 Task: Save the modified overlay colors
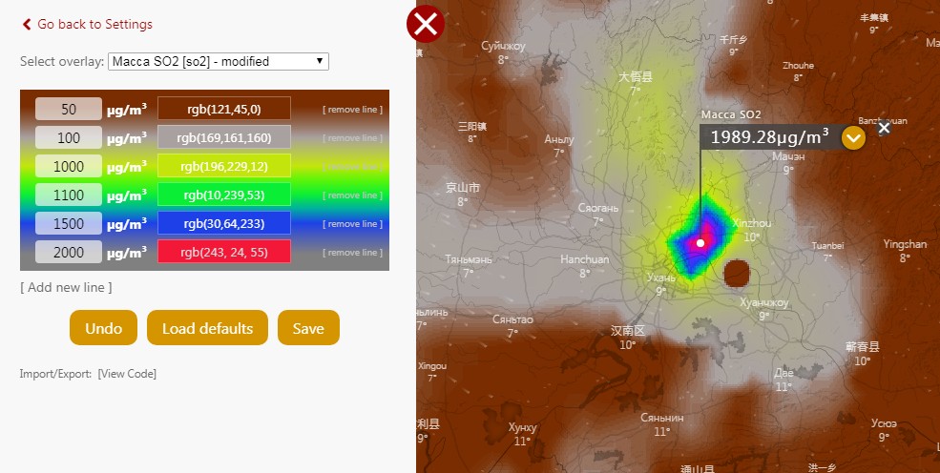(307, 328)
